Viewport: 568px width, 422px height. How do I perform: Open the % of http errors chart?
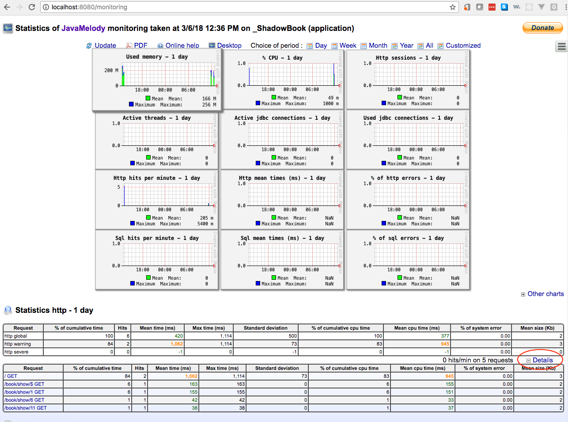click(408, 200)
